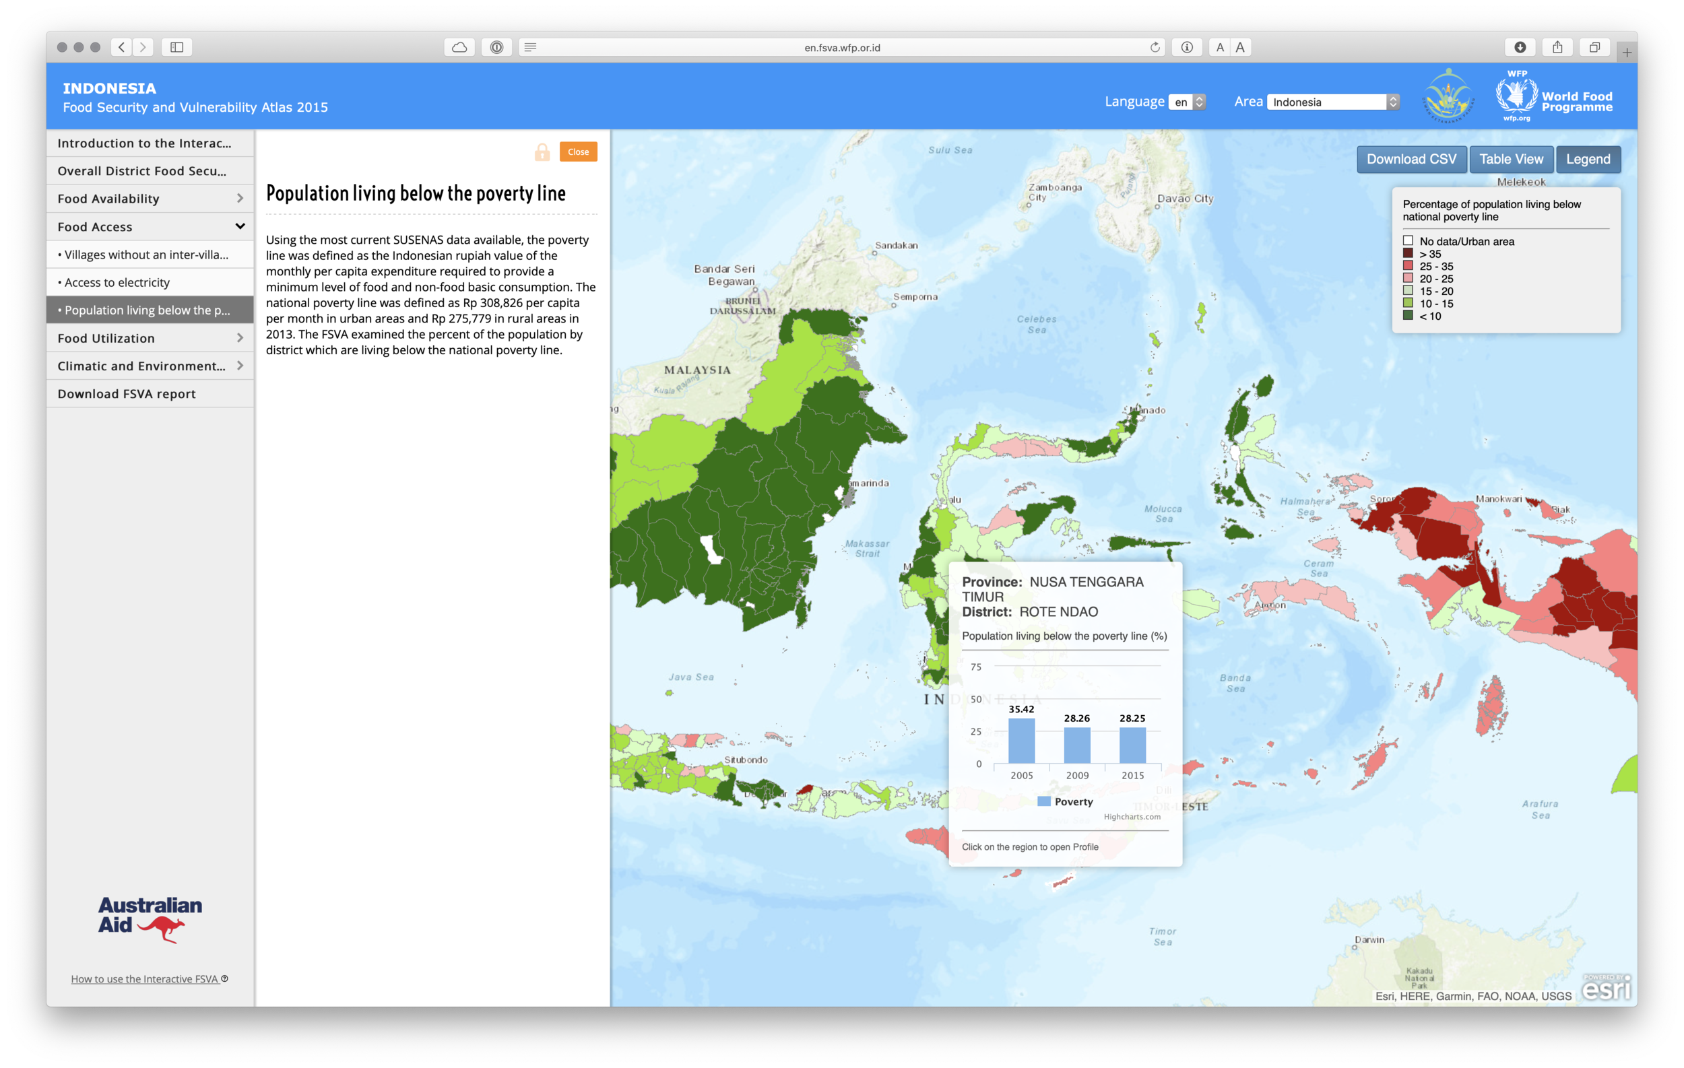Click the Darwin map label
Viewport: 1684px width, 1068px height.
click(1369, 939)
